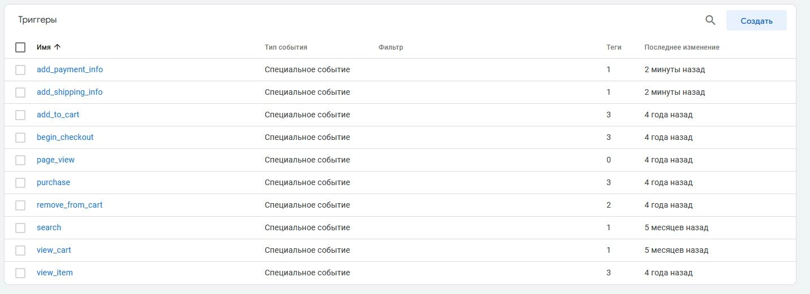Sort by the Имя column header
810x294 pixels.
point(44,47)
